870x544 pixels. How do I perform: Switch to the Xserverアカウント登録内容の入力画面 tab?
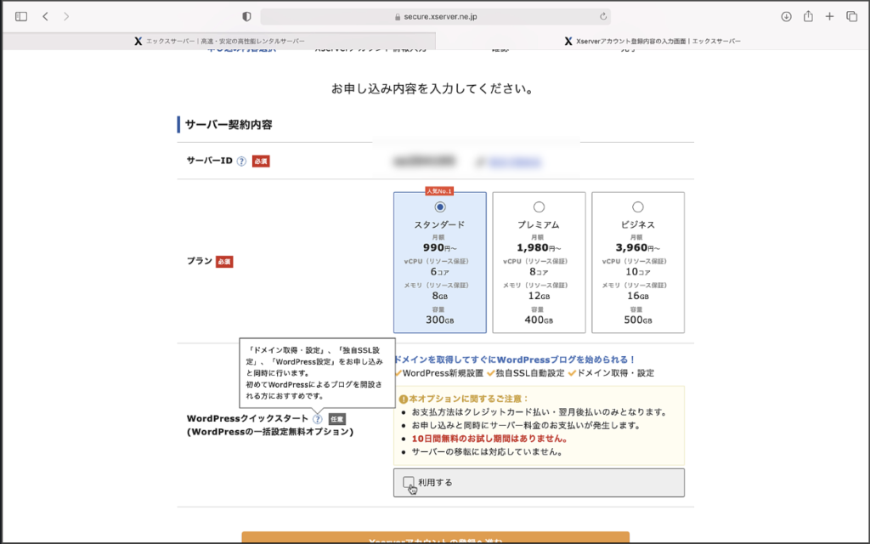(x=652, y=41)
